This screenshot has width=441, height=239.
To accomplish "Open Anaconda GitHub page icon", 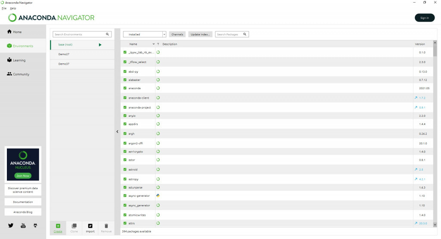I will pyautogui.click(x=35, y=225).
